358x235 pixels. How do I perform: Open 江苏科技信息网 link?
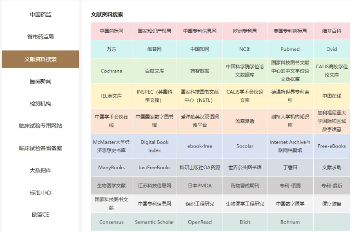156,188
